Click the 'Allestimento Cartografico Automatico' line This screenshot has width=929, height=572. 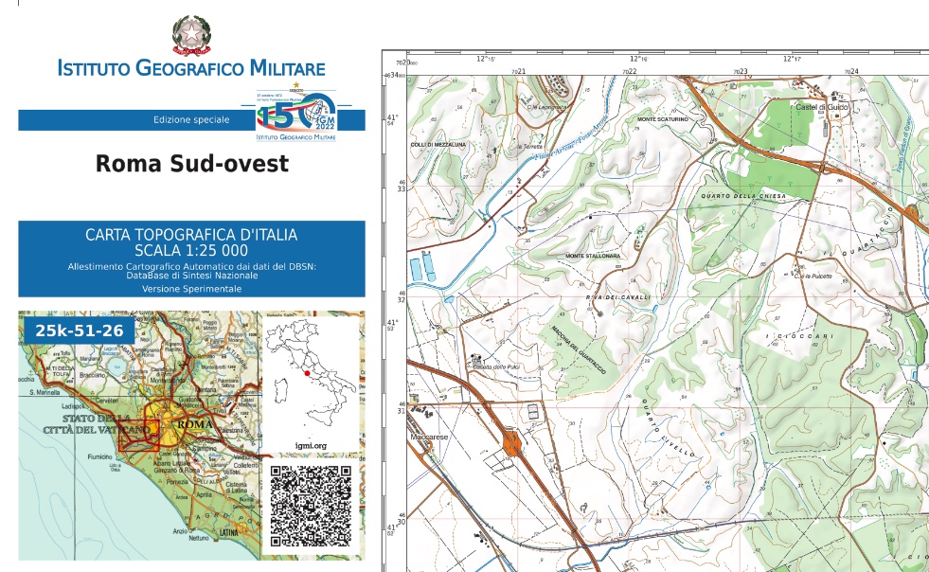point(191,267)
